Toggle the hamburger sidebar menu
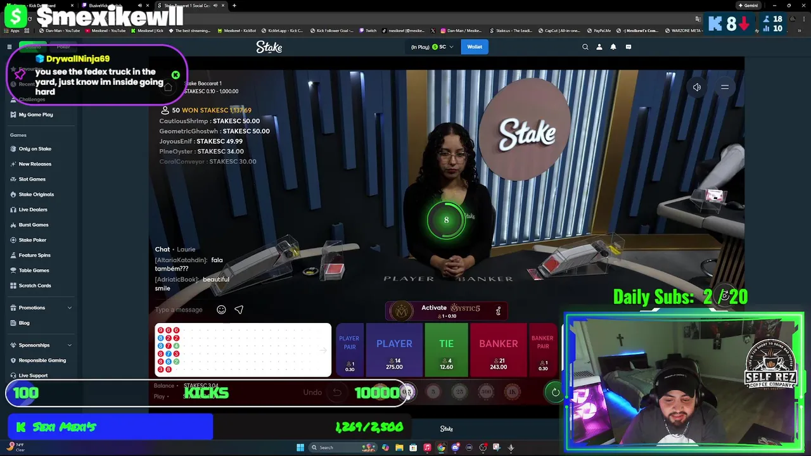Screen dimensions: 811x456 tap(10, 47)
